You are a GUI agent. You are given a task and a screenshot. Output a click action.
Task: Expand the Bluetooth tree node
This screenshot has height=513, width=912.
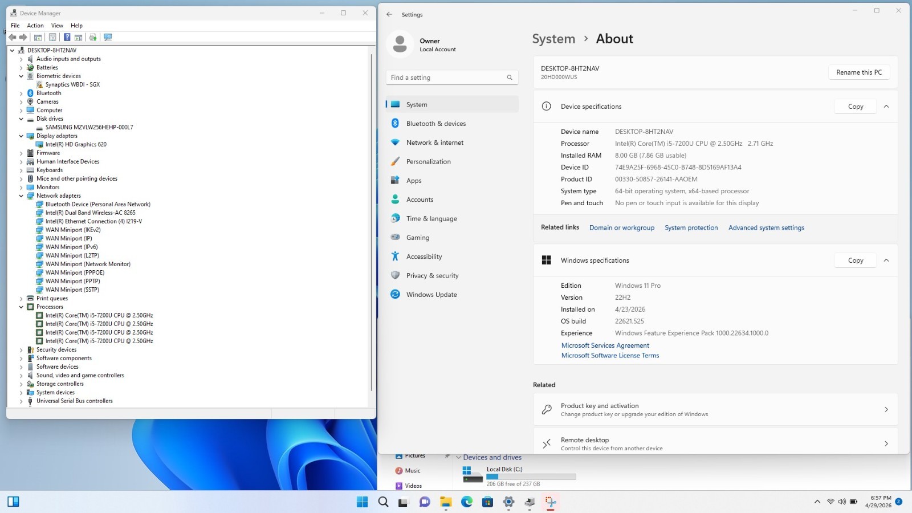click(x=21, y=93)
